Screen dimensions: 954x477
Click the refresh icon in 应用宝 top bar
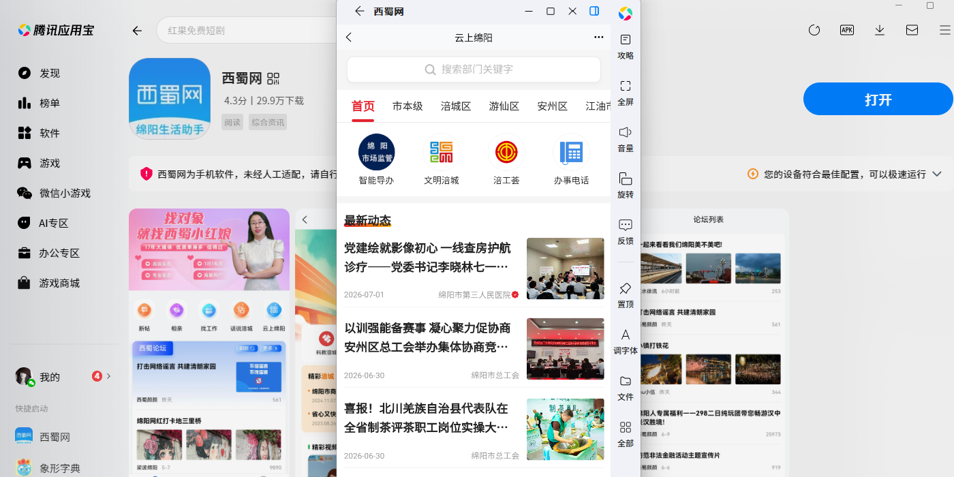coord(814,30)
